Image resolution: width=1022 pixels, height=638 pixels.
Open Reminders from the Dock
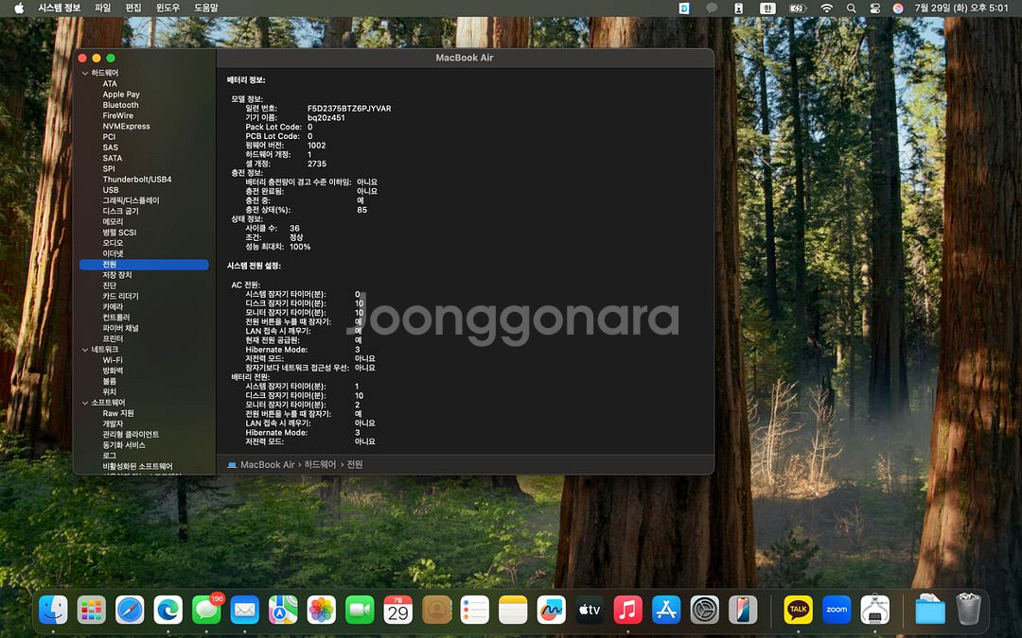coord(474,610)
